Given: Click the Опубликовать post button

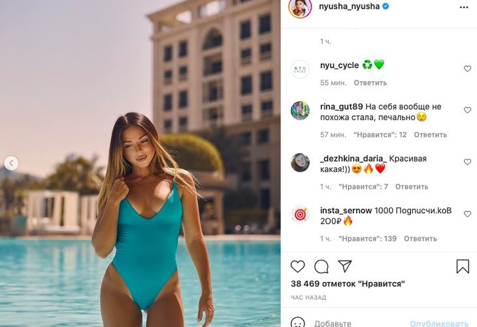Looking at the screenshot, I should coord(439,323).
